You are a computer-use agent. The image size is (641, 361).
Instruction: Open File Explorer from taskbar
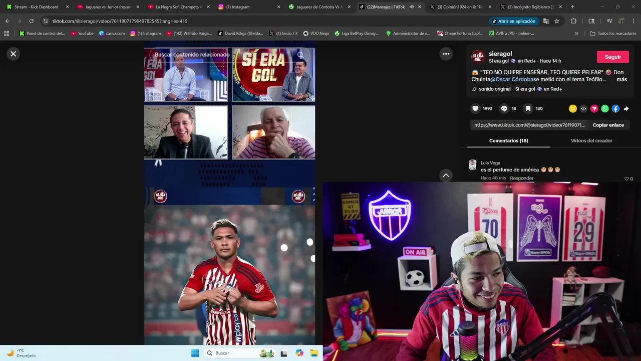point(314,353)
